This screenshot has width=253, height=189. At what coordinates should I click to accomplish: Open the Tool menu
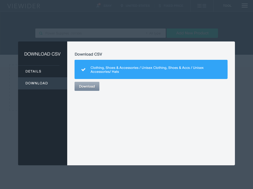pos(227,6)
